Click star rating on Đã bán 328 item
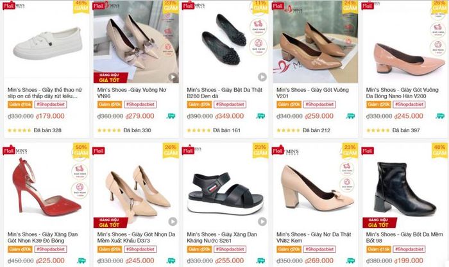The width and height of the screenshot is (449, 267). click(x=19, y=130)
